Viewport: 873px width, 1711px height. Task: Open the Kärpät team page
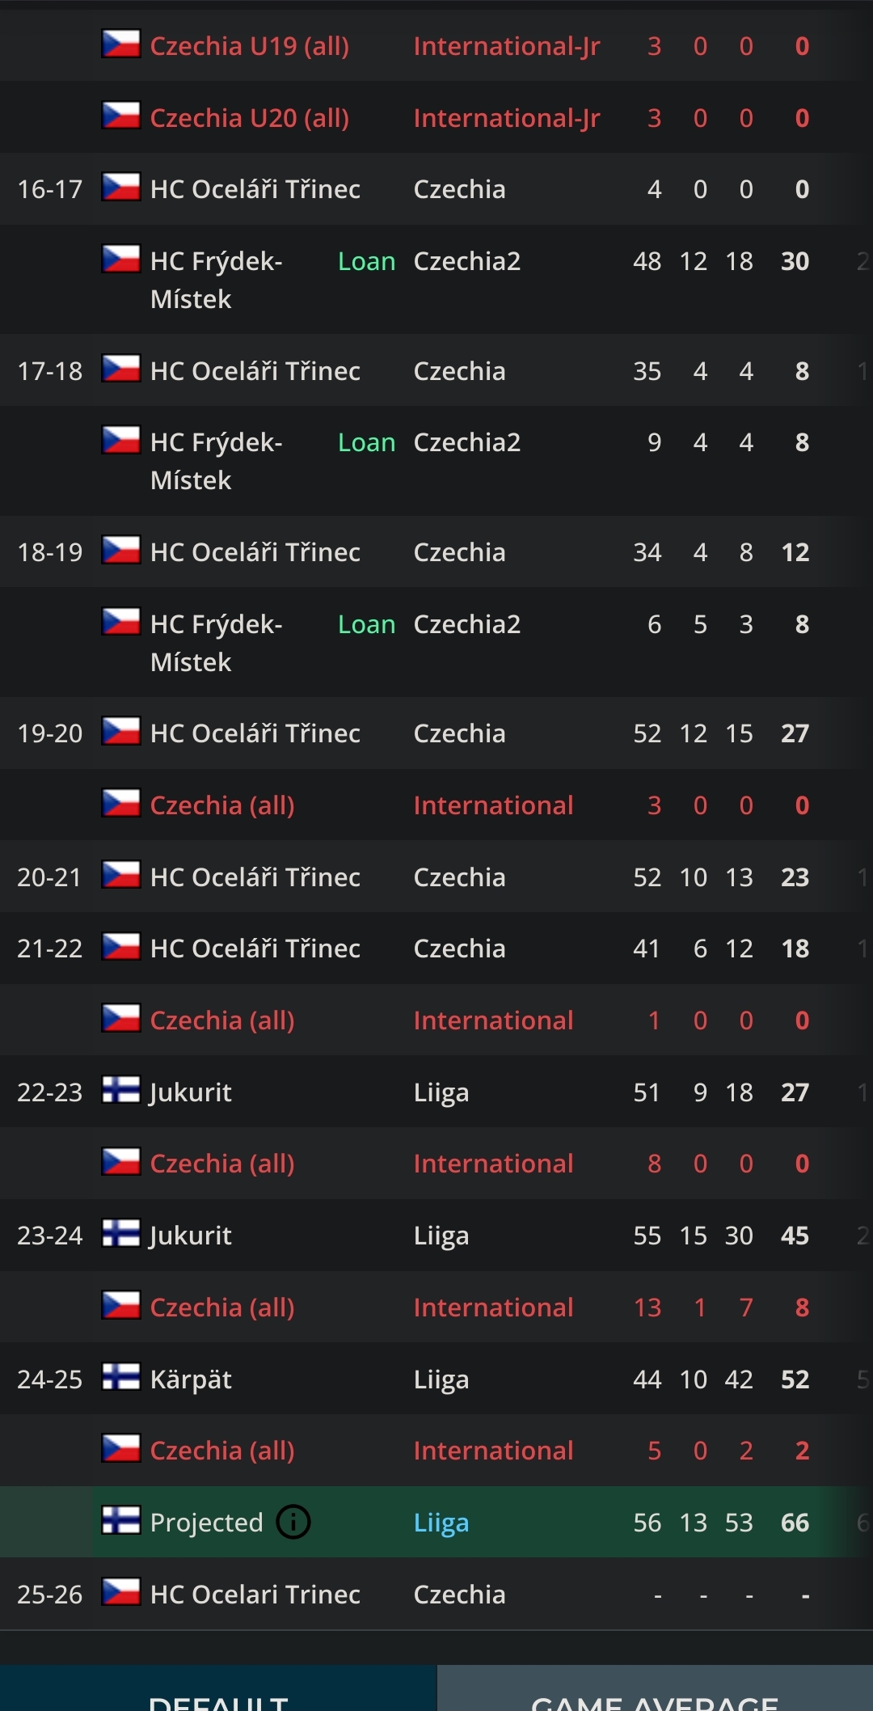191,1379
